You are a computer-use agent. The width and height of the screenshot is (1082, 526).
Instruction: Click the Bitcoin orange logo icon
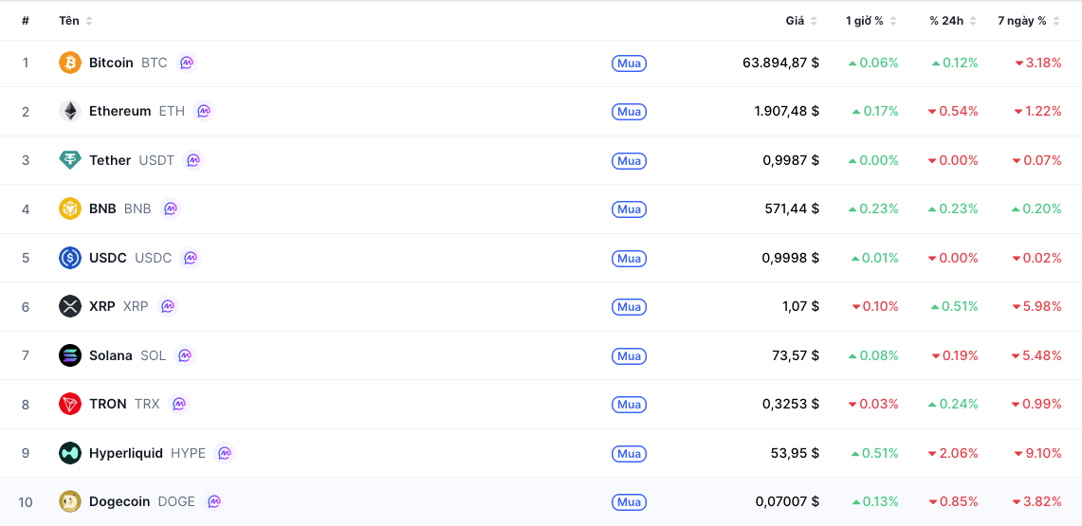69,63
